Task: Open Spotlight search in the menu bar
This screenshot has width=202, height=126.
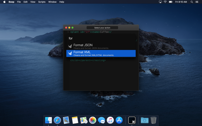Action: (192, 2)
